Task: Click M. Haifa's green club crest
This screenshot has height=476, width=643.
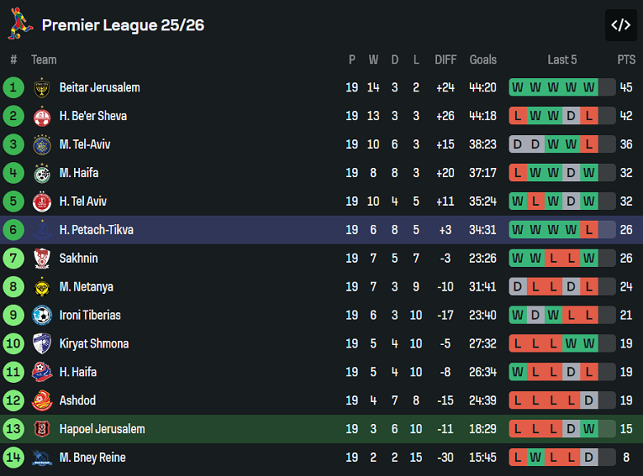Action: pos(42,173)
